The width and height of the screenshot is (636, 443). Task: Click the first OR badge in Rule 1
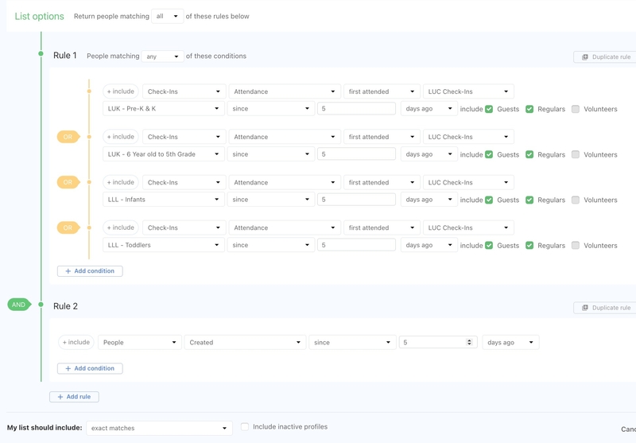[68, 137]
